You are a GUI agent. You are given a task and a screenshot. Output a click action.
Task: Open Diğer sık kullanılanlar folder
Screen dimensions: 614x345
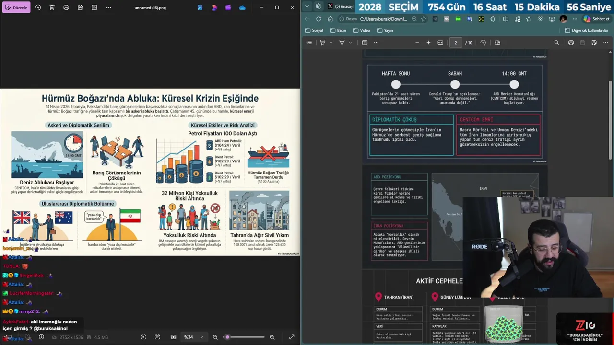(586, 30)
